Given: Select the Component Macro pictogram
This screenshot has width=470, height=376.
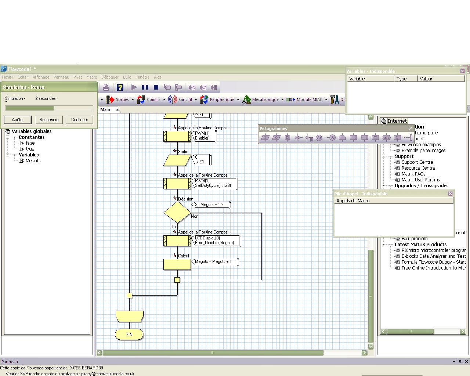Looking at the screenshot, I should pyautogui.click(x=364, y=138).
